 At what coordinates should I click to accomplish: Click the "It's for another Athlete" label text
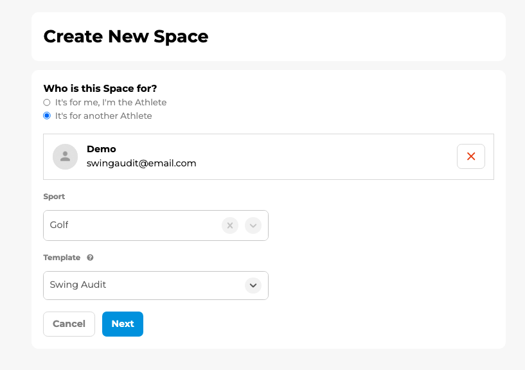(103, 116)
